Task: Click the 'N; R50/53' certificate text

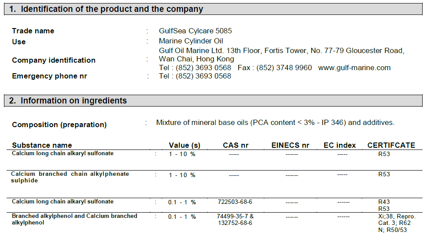Action: (392, 230)
